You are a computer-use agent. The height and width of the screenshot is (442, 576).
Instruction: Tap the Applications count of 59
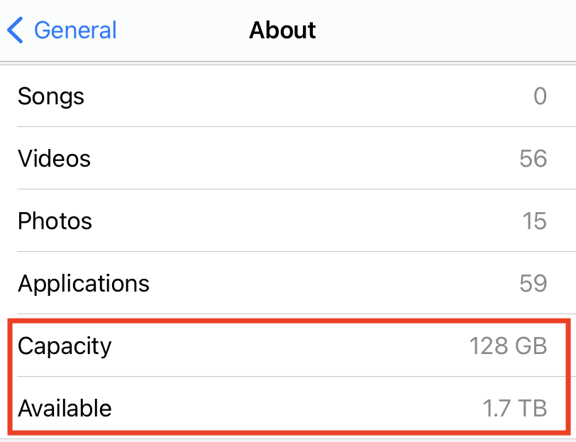533,283
